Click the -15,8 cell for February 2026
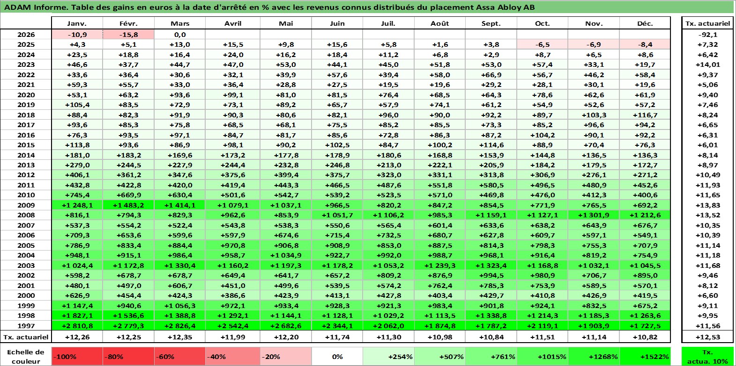 (128, 35)
